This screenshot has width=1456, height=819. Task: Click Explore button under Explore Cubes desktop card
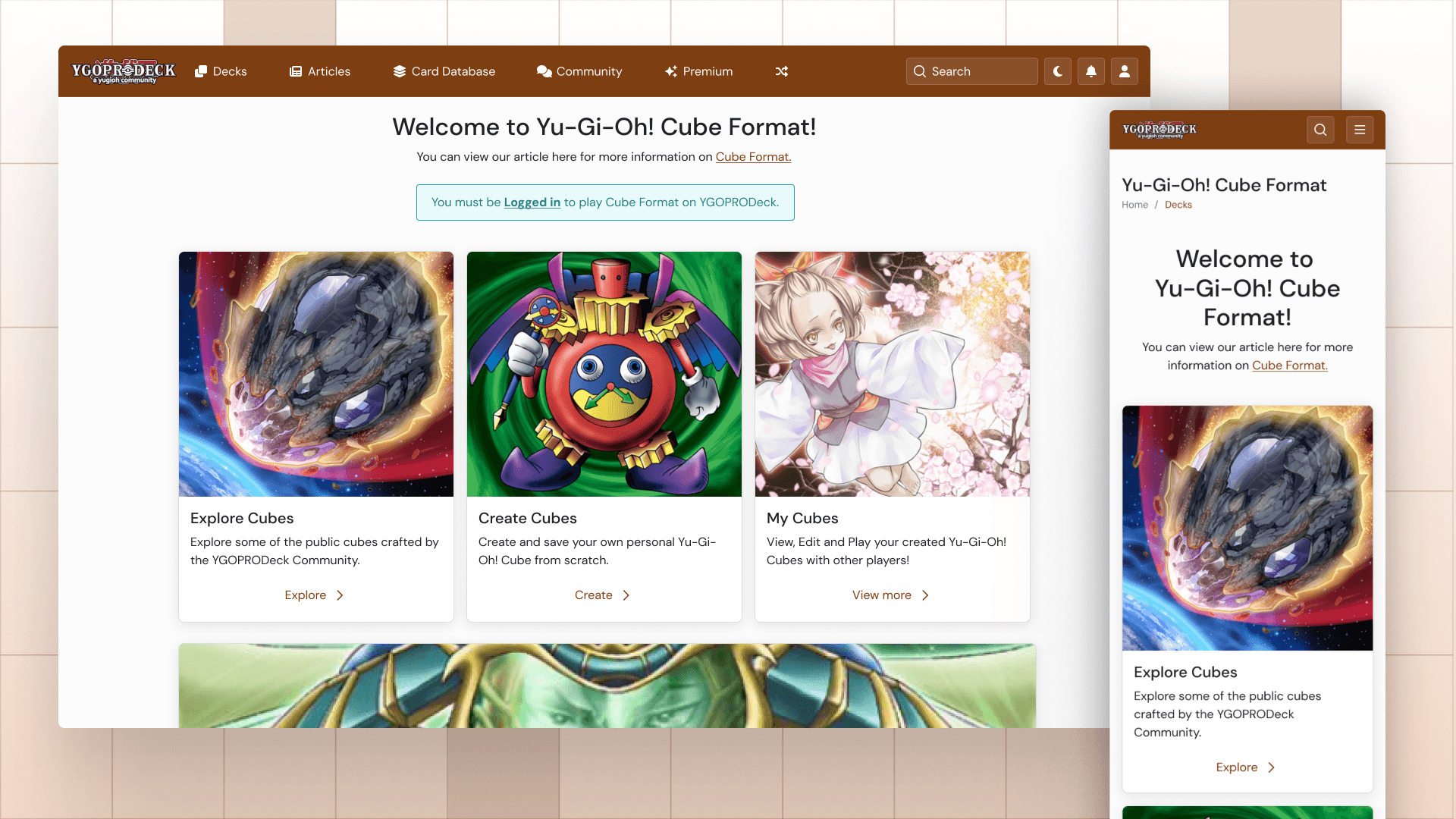(x=314, y=595)
